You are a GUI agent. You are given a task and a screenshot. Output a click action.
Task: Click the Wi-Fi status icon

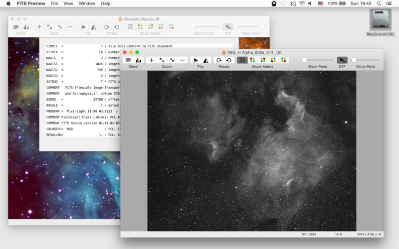(302, 3)
